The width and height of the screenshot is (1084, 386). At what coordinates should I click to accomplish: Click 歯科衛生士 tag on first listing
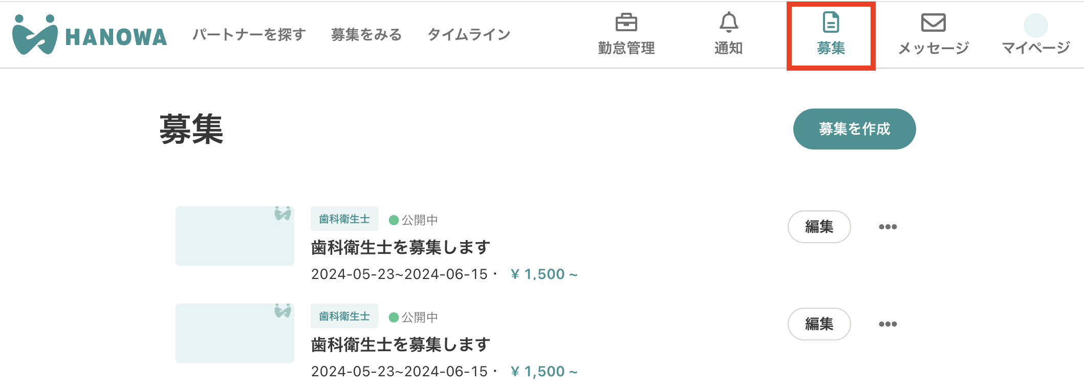344,219
